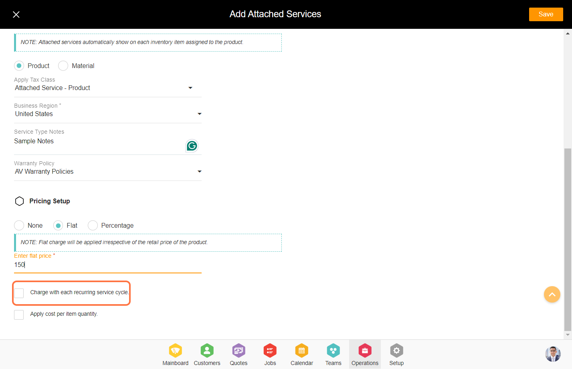Open the Mainboard section
The image size is (572, 369).
[x=175, y=355]
